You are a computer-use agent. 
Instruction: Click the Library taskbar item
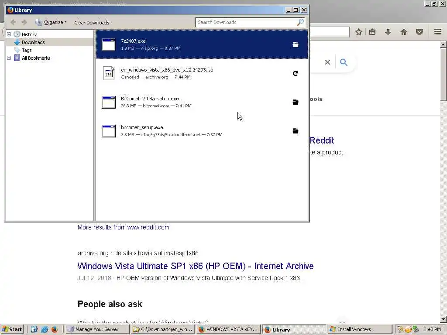[x=294, y=330]
